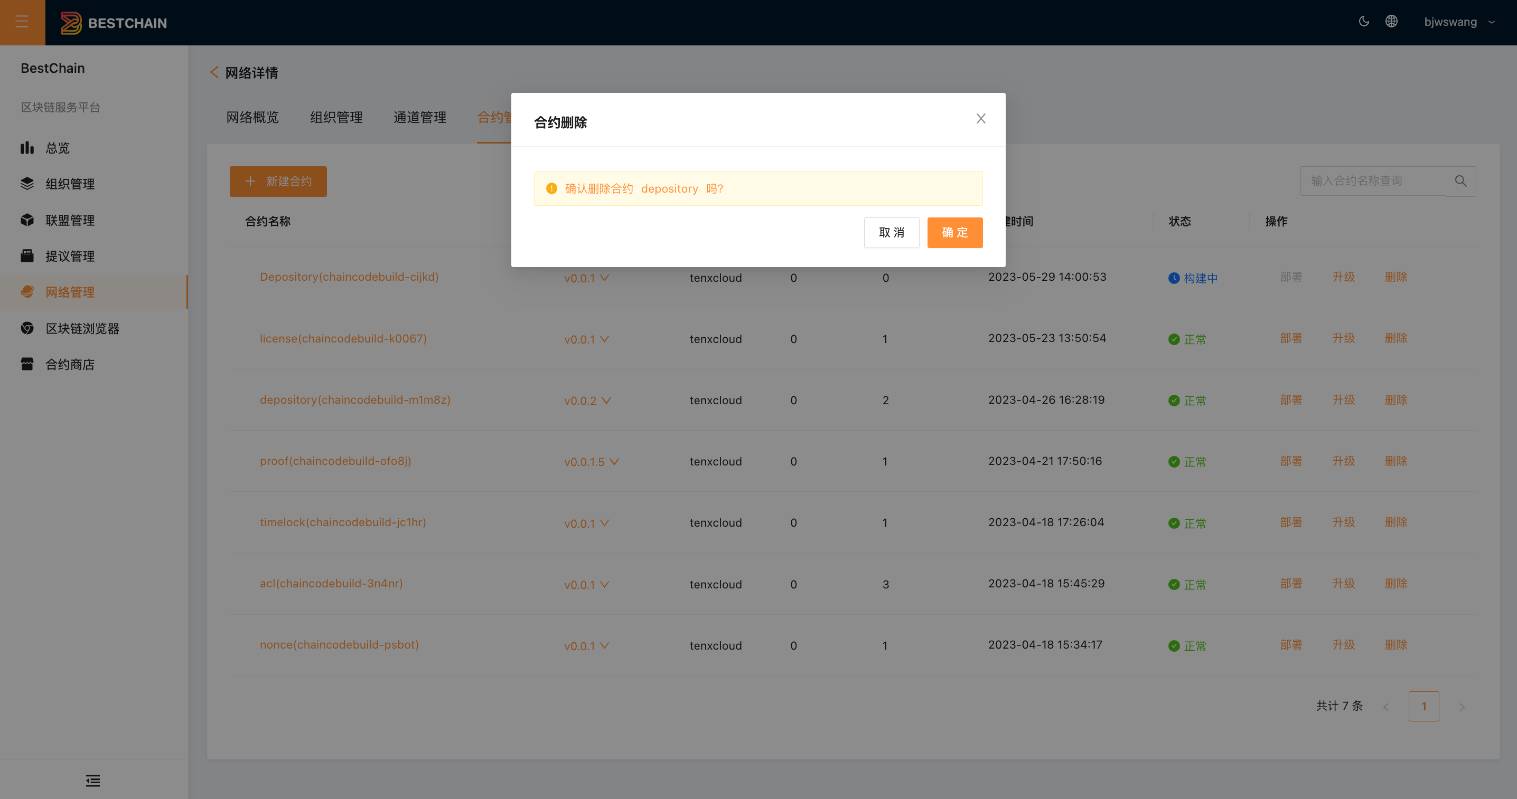Click the BestChain logo
Screen dimensions: 1517x799
[114, 22]
